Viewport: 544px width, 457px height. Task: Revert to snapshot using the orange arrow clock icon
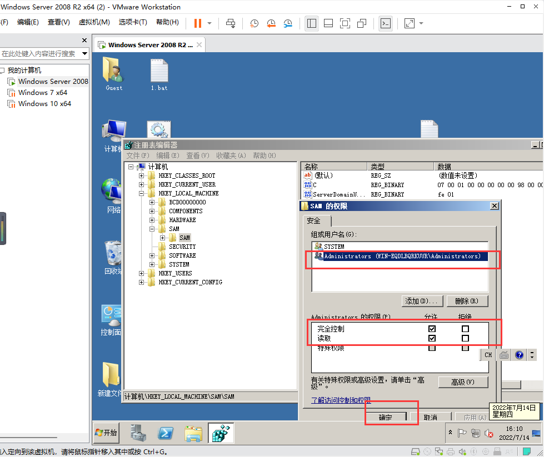271,23
